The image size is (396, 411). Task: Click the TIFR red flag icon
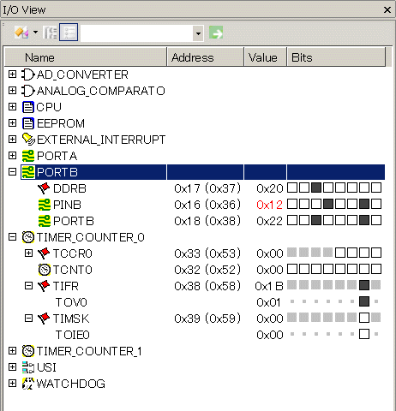(x=44, y=286)
